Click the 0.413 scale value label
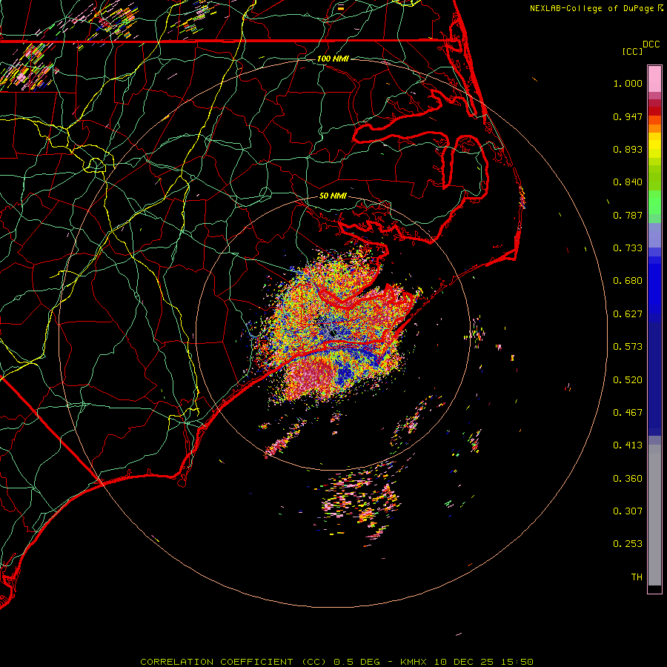 pos(628,445)
